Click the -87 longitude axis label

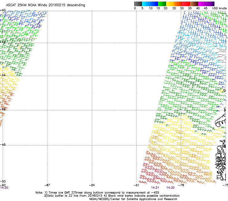[x=47, y=185]
